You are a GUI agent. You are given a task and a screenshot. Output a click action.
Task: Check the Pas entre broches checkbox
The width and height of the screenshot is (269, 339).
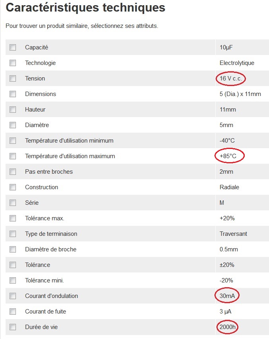click(13, 172)
